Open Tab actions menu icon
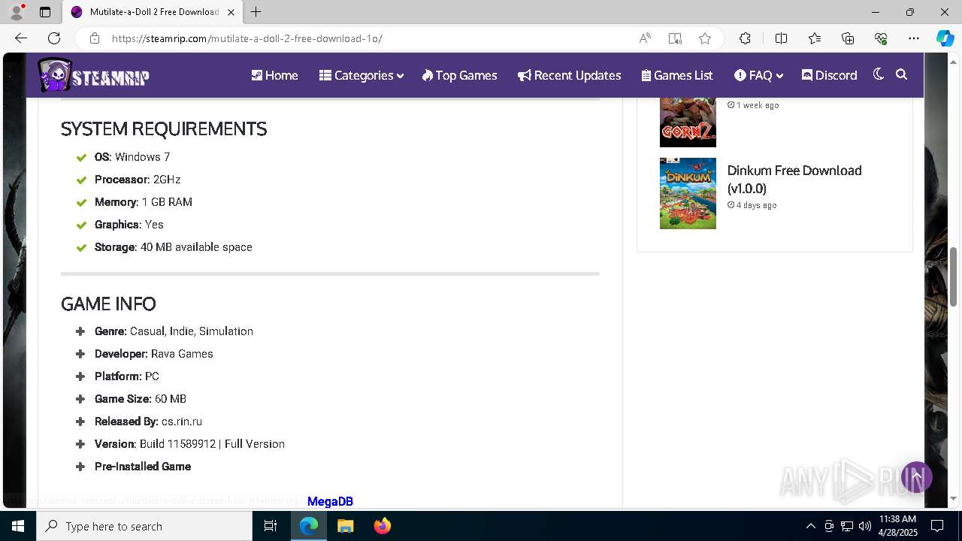This screenshot has height=541, width=962. [x=45, y=12]
